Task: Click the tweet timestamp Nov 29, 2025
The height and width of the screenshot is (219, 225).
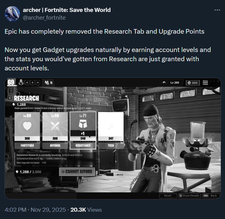Action: pos(48,210)
